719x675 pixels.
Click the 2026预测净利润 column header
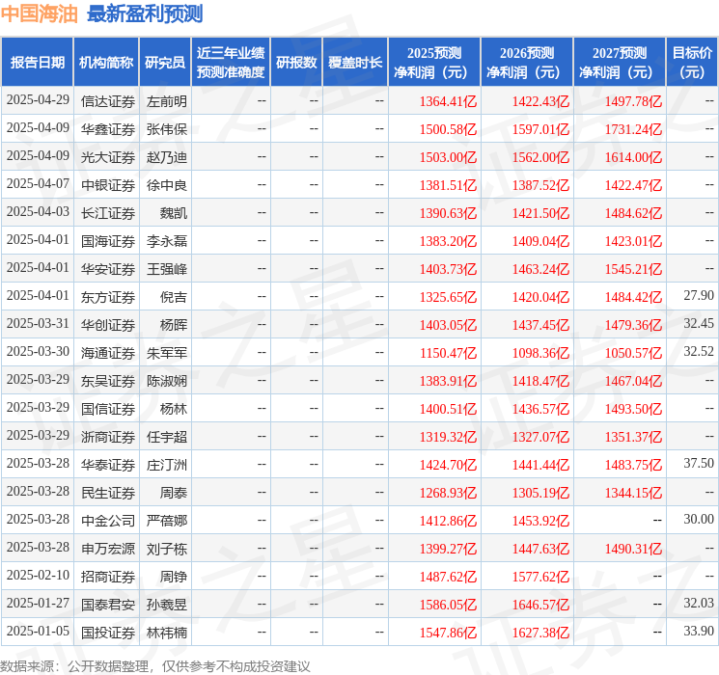(527, 63)
